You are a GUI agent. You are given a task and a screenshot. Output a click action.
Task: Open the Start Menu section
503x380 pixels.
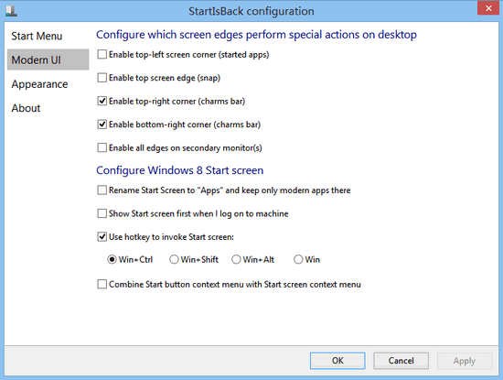(37, 36)
